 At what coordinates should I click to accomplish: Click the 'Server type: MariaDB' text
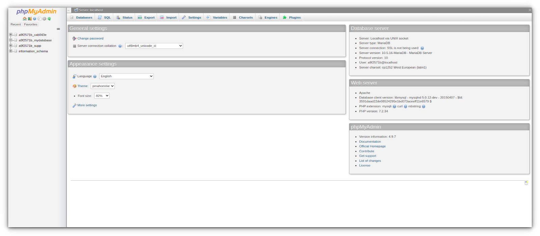pos(375,43)
